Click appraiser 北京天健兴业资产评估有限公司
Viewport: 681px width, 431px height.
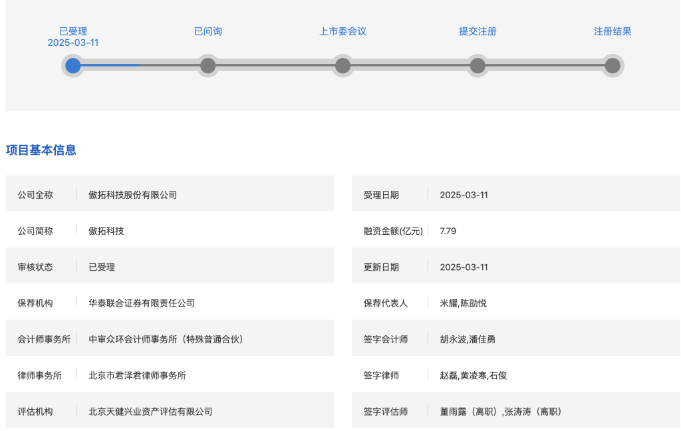click(x=151, y=412)
